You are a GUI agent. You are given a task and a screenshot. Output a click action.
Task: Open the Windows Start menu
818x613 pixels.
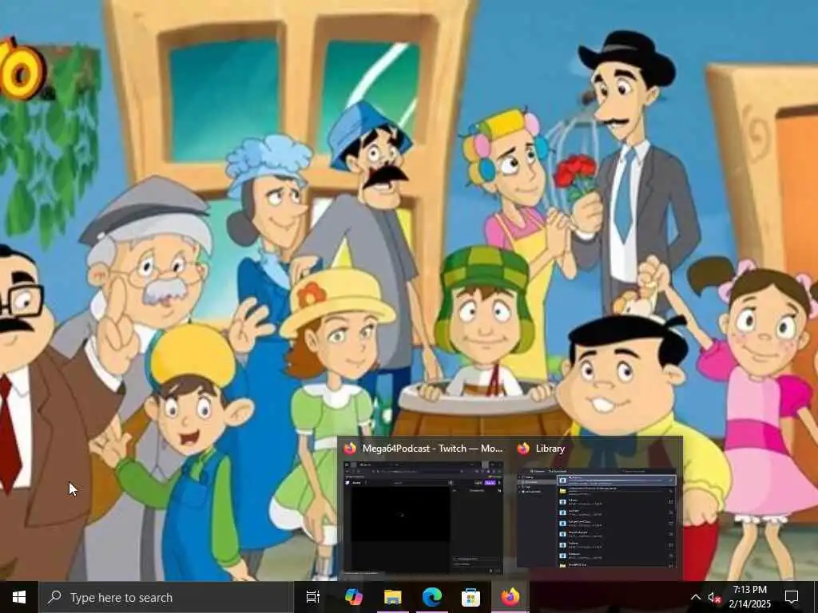click(19, 597)
